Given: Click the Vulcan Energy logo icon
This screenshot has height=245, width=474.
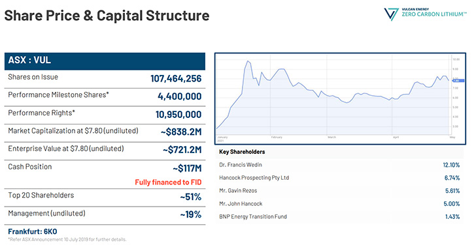Looking at the screenshot, I should pos(391,14).
